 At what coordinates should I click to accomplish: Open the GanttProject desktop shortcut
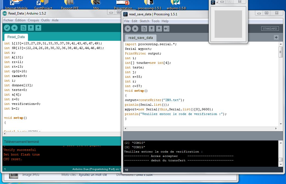point(43,5)
